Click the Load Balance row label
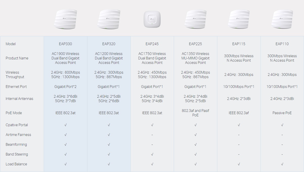 coord(16,164)
